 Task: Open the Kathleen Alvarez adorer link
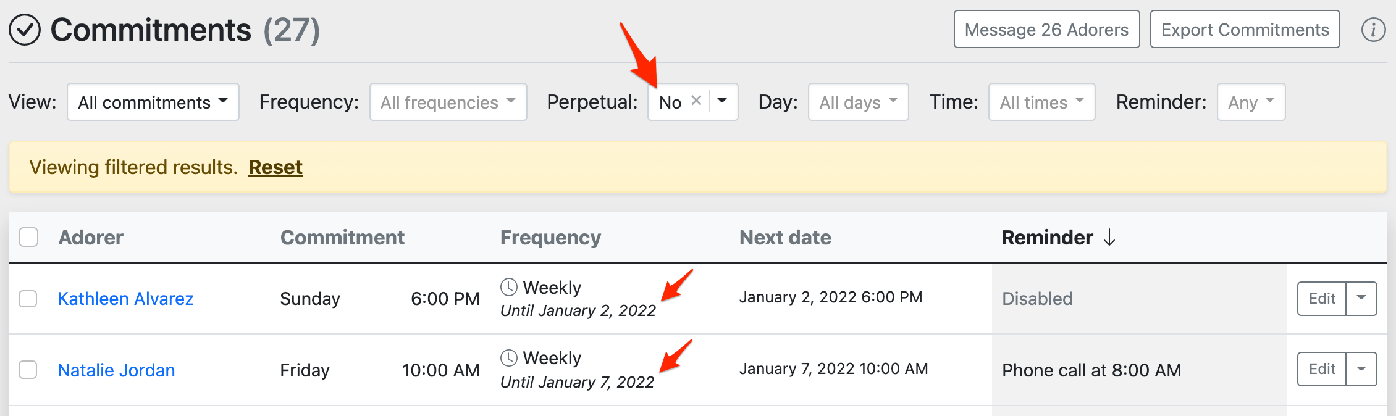(125, 299)
